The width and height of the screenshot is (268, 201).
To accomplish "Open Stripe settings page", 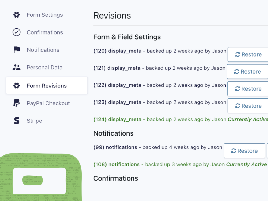I will click(34, 121).
